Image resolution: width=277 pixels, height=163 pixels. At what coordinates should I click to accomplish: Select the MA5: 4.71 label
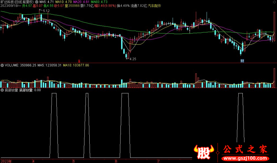46,2
